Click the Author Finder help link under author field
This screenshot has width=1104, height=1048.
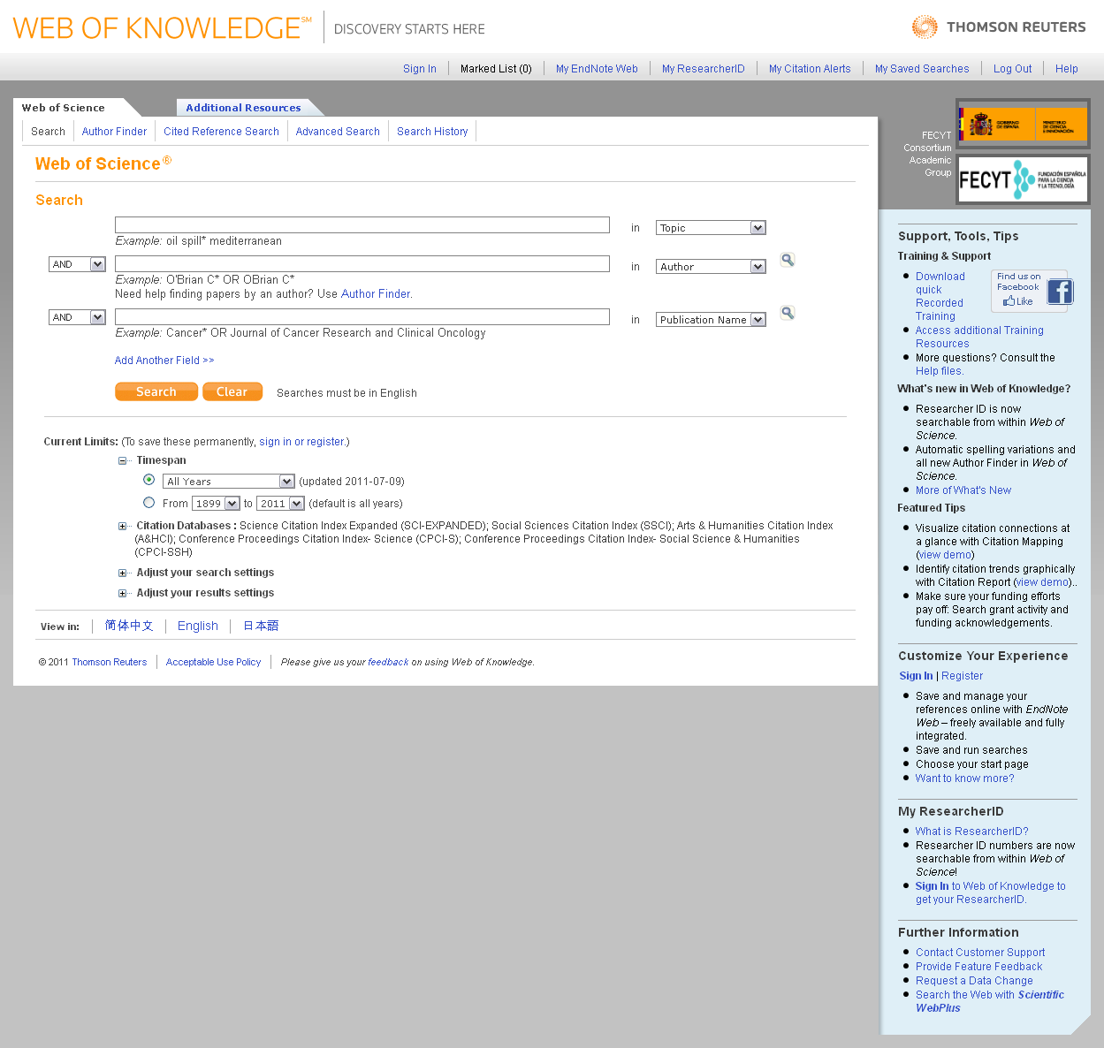(x=376, y=294)
